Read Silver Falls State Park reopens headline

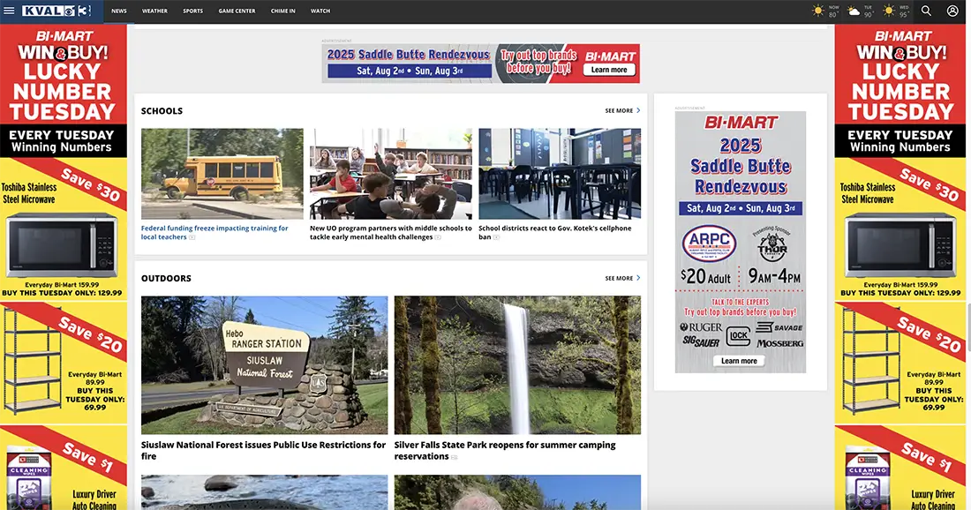(505, 451)
